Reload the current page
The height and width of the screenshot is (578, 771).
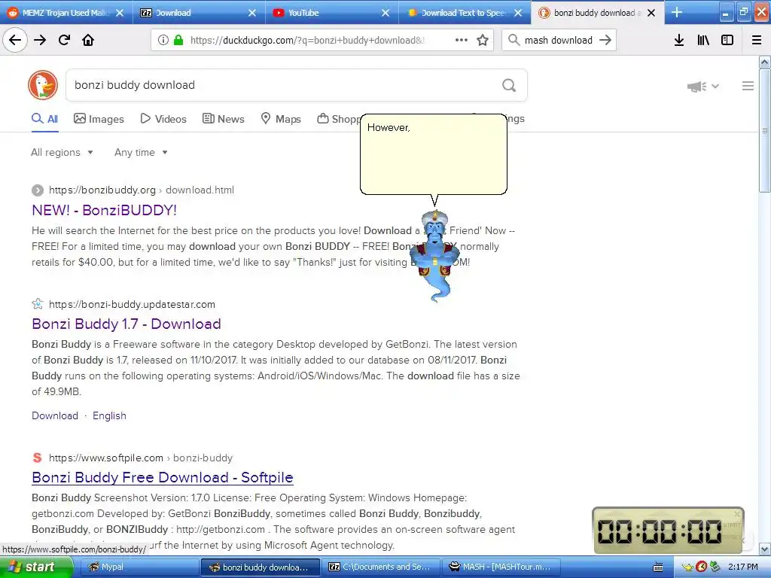pyautogui.click(x=64, y=40)
